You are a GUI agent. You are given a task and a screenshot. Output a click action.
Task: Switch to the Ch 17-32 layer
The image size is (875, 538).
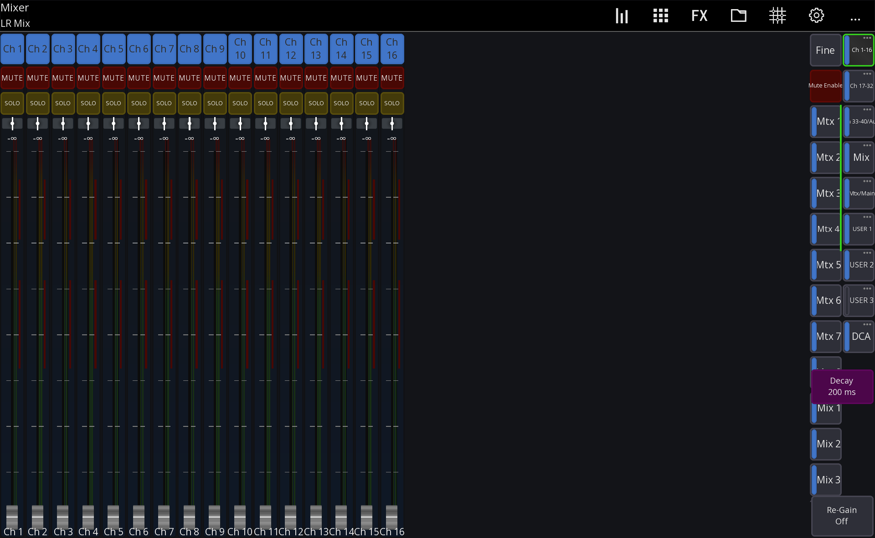click(x=859, y=87)
